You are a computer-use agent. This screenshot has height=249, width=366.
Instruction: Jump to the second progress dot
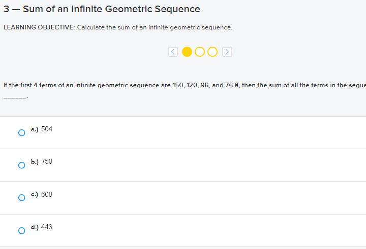coord(200,52)
